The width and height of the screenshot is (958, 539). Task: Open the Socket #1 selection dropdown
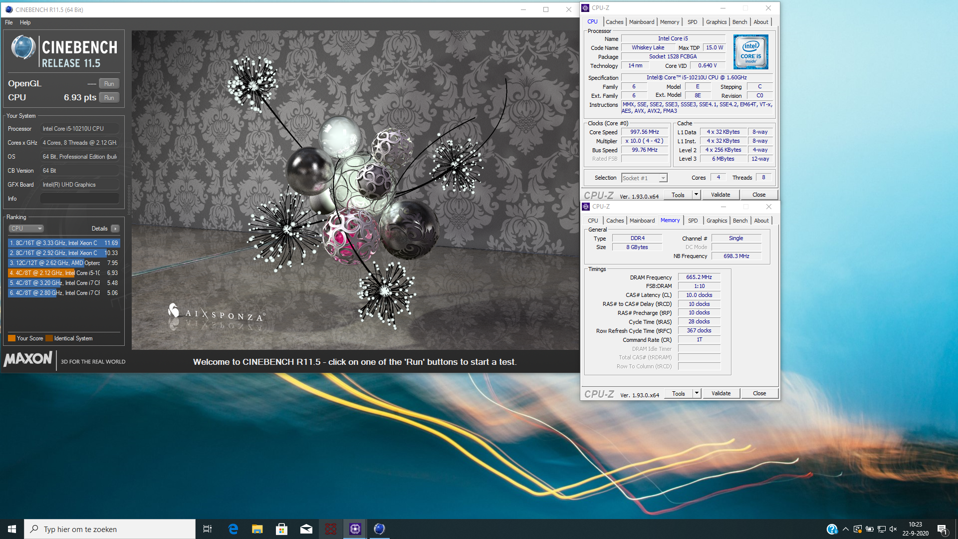pos(644,178)
